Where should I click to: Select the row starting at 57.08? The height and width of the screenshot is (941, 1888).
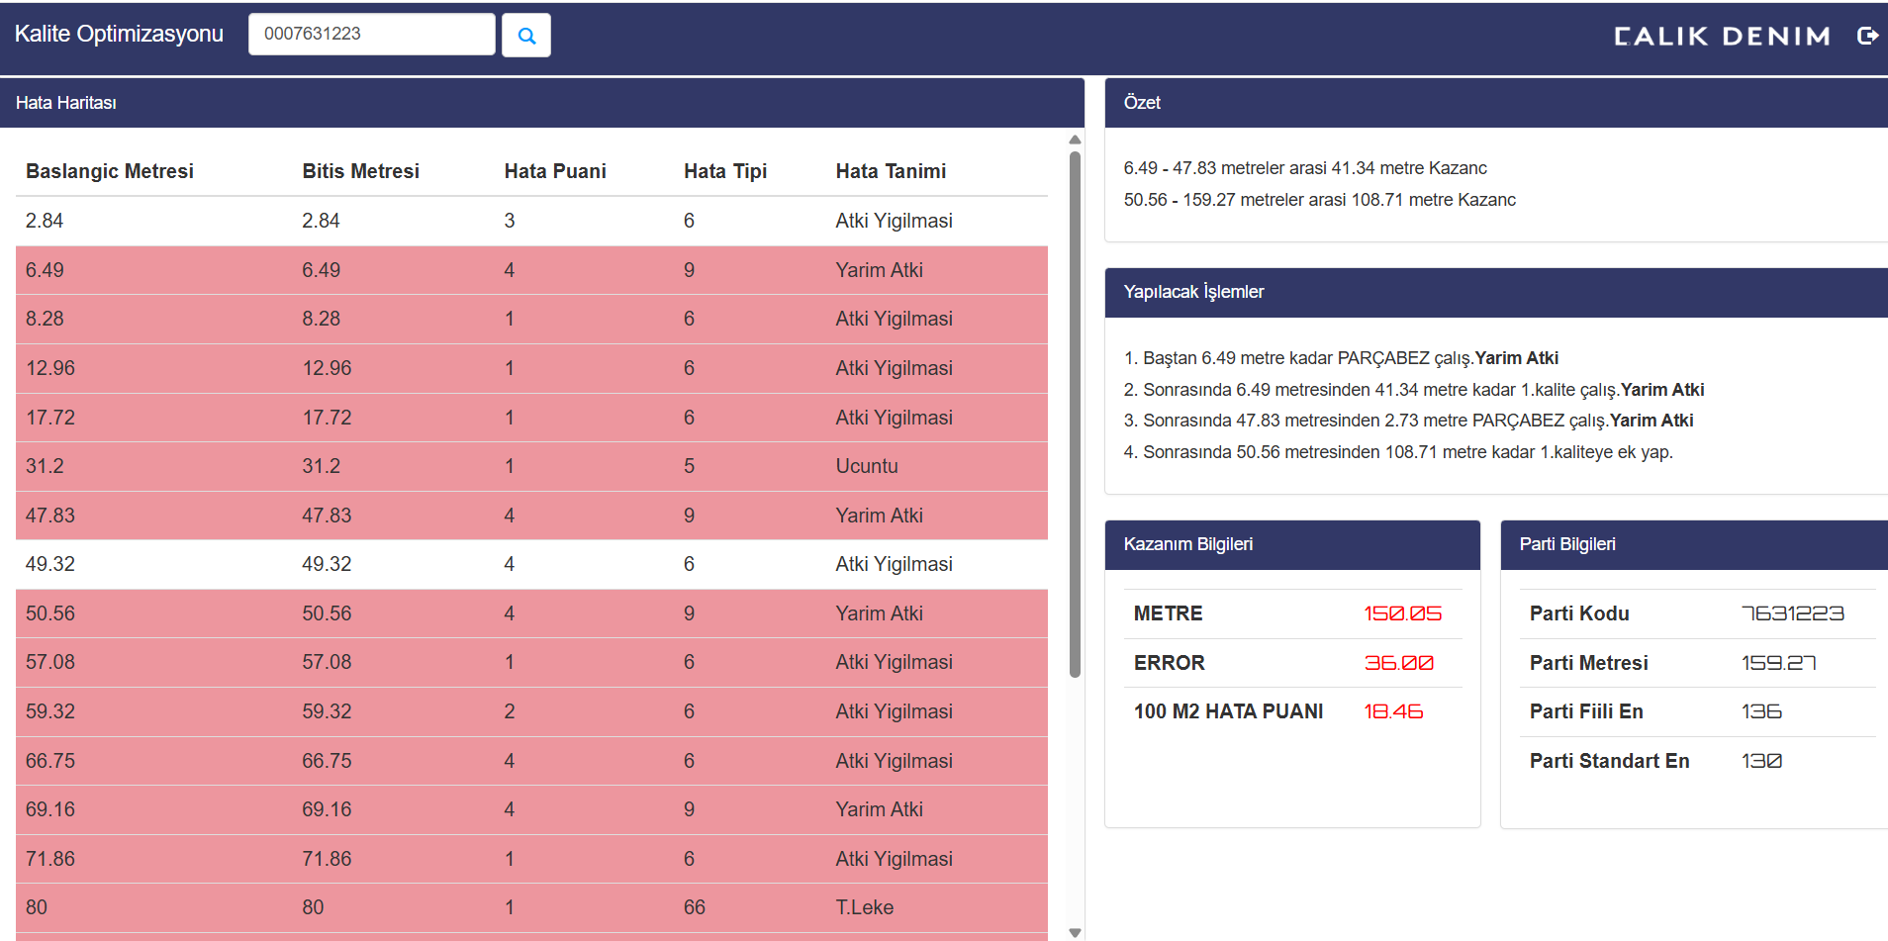click(x=531, y=662)
